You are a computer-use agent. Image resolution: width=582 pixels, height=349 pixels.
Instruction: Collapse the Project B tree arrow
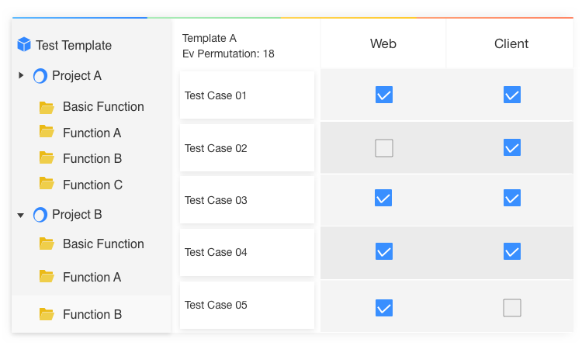(x=21, y=215)
